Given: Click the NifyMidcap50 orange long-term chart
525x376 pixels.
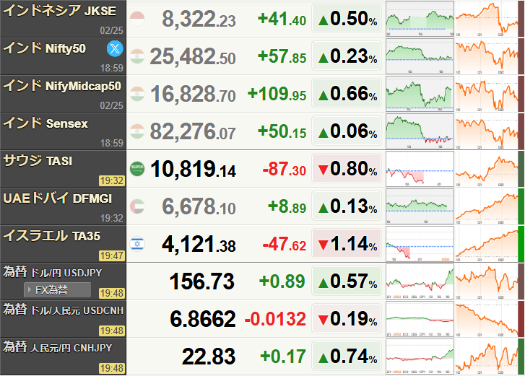Looking at the screenshot, I should click(x=487, y=94).
